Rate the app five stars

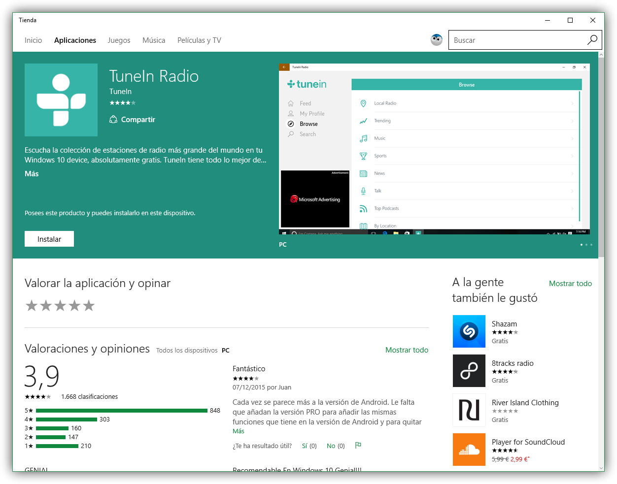point(89,306)
